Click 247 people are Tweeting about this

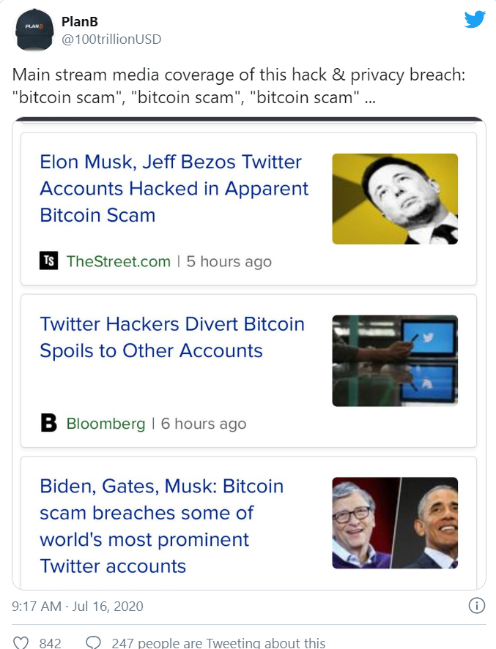pyautogui.click(x=218, y=643)
